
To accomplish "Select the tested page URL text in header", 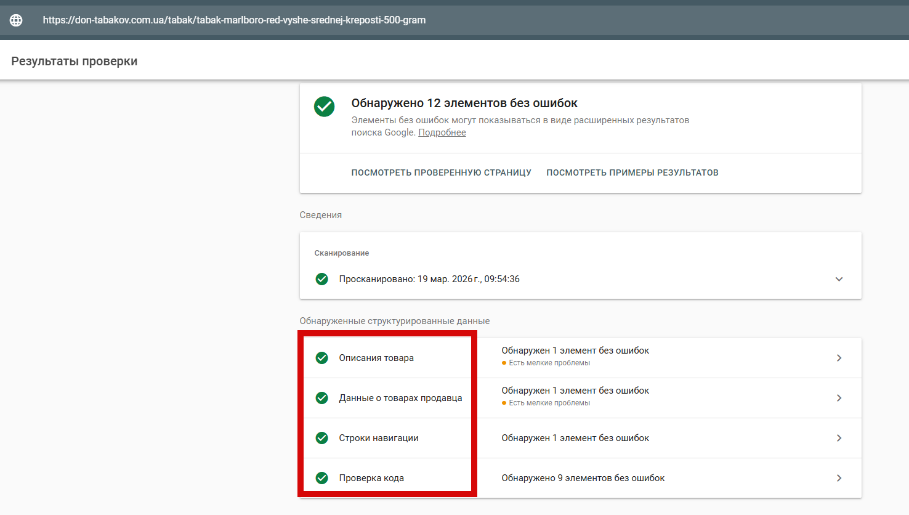I will pos(234,20).
